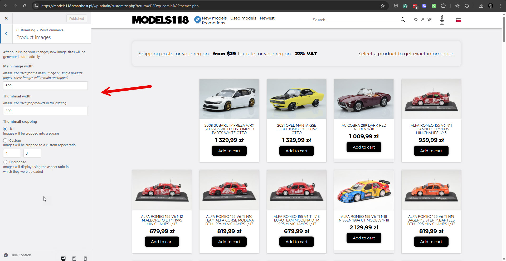Viewport: 506px width, 261px height.
Task: Open Malwarebytes extension icon
Action: click(x=396, y=6)
